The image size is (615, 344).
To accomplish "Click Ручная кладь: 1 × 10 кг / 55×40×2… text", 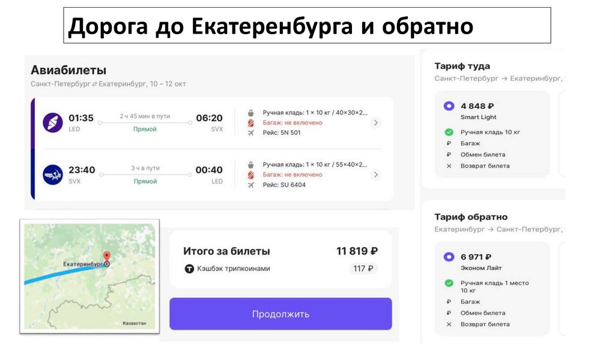I will tap(315, 165).
